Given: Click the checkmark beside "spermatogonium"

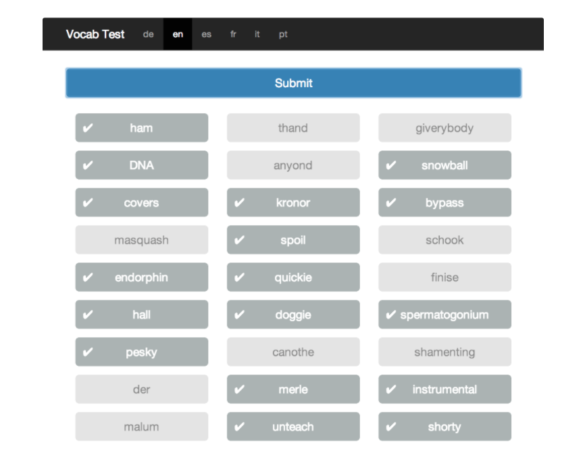Looking at the screenshot, I should coord(390,314).
